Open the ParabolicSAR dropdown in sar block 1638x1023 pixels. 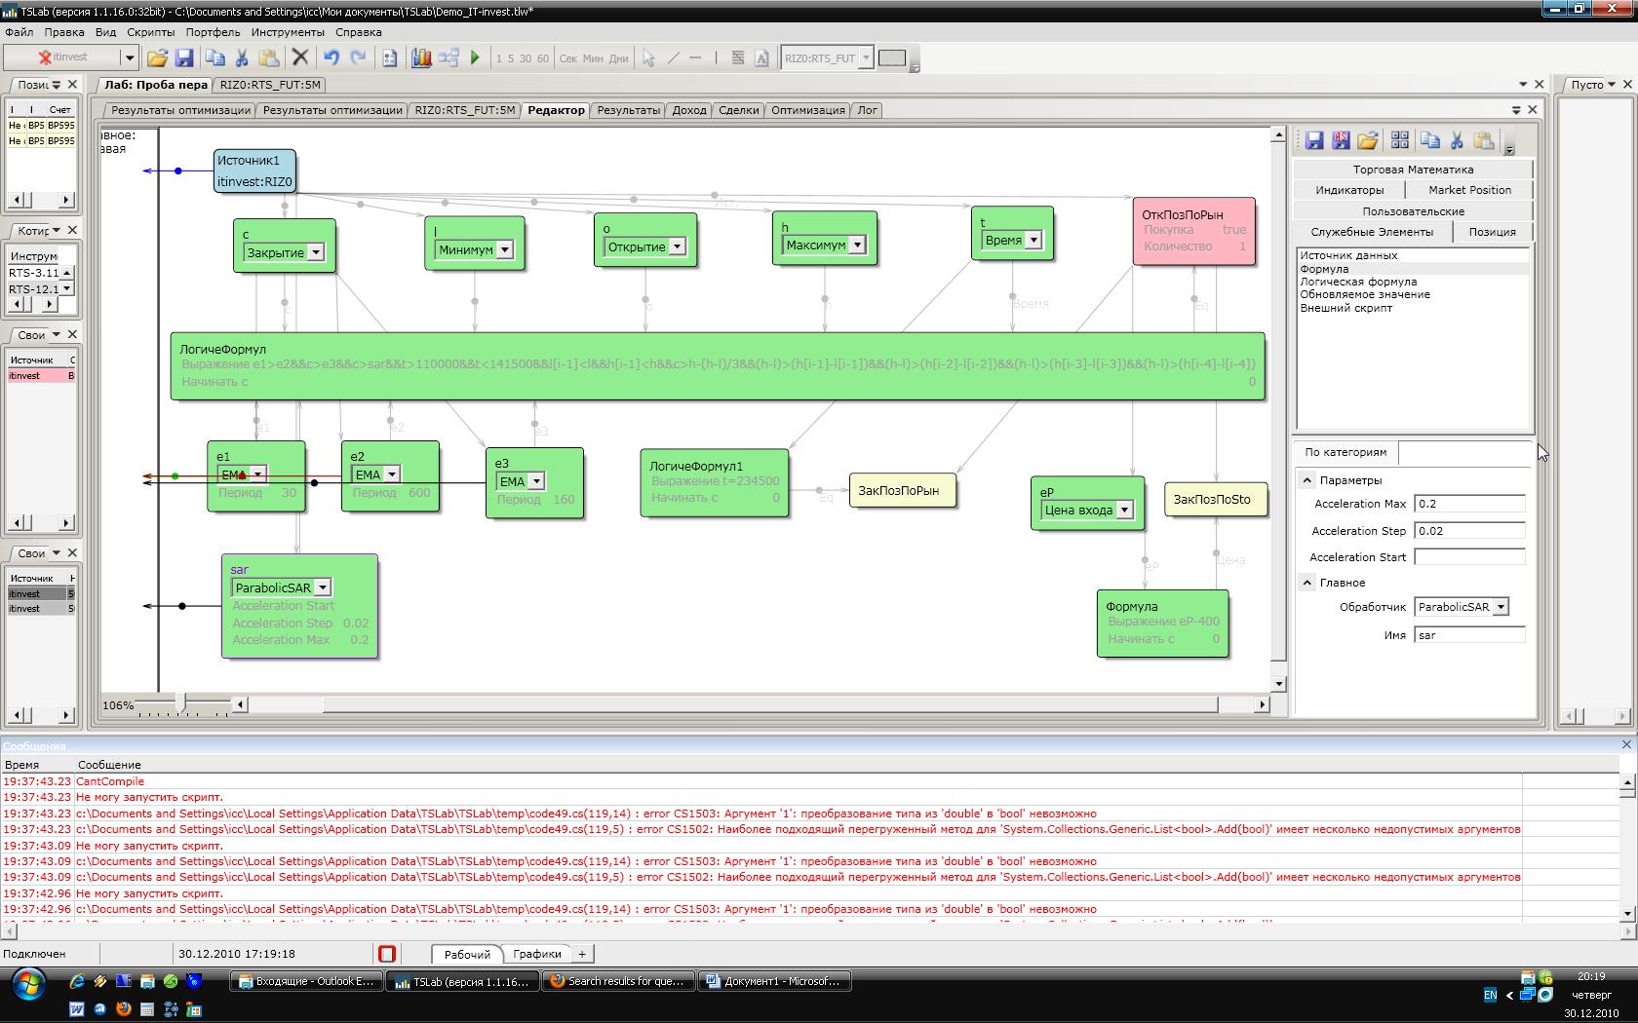323,587
